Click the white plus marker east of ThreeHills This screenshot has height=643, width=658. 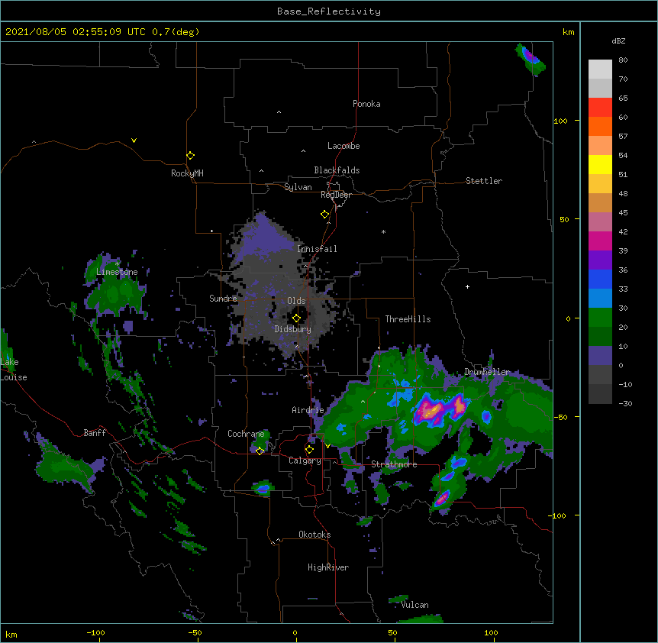(x=467, y=286)
